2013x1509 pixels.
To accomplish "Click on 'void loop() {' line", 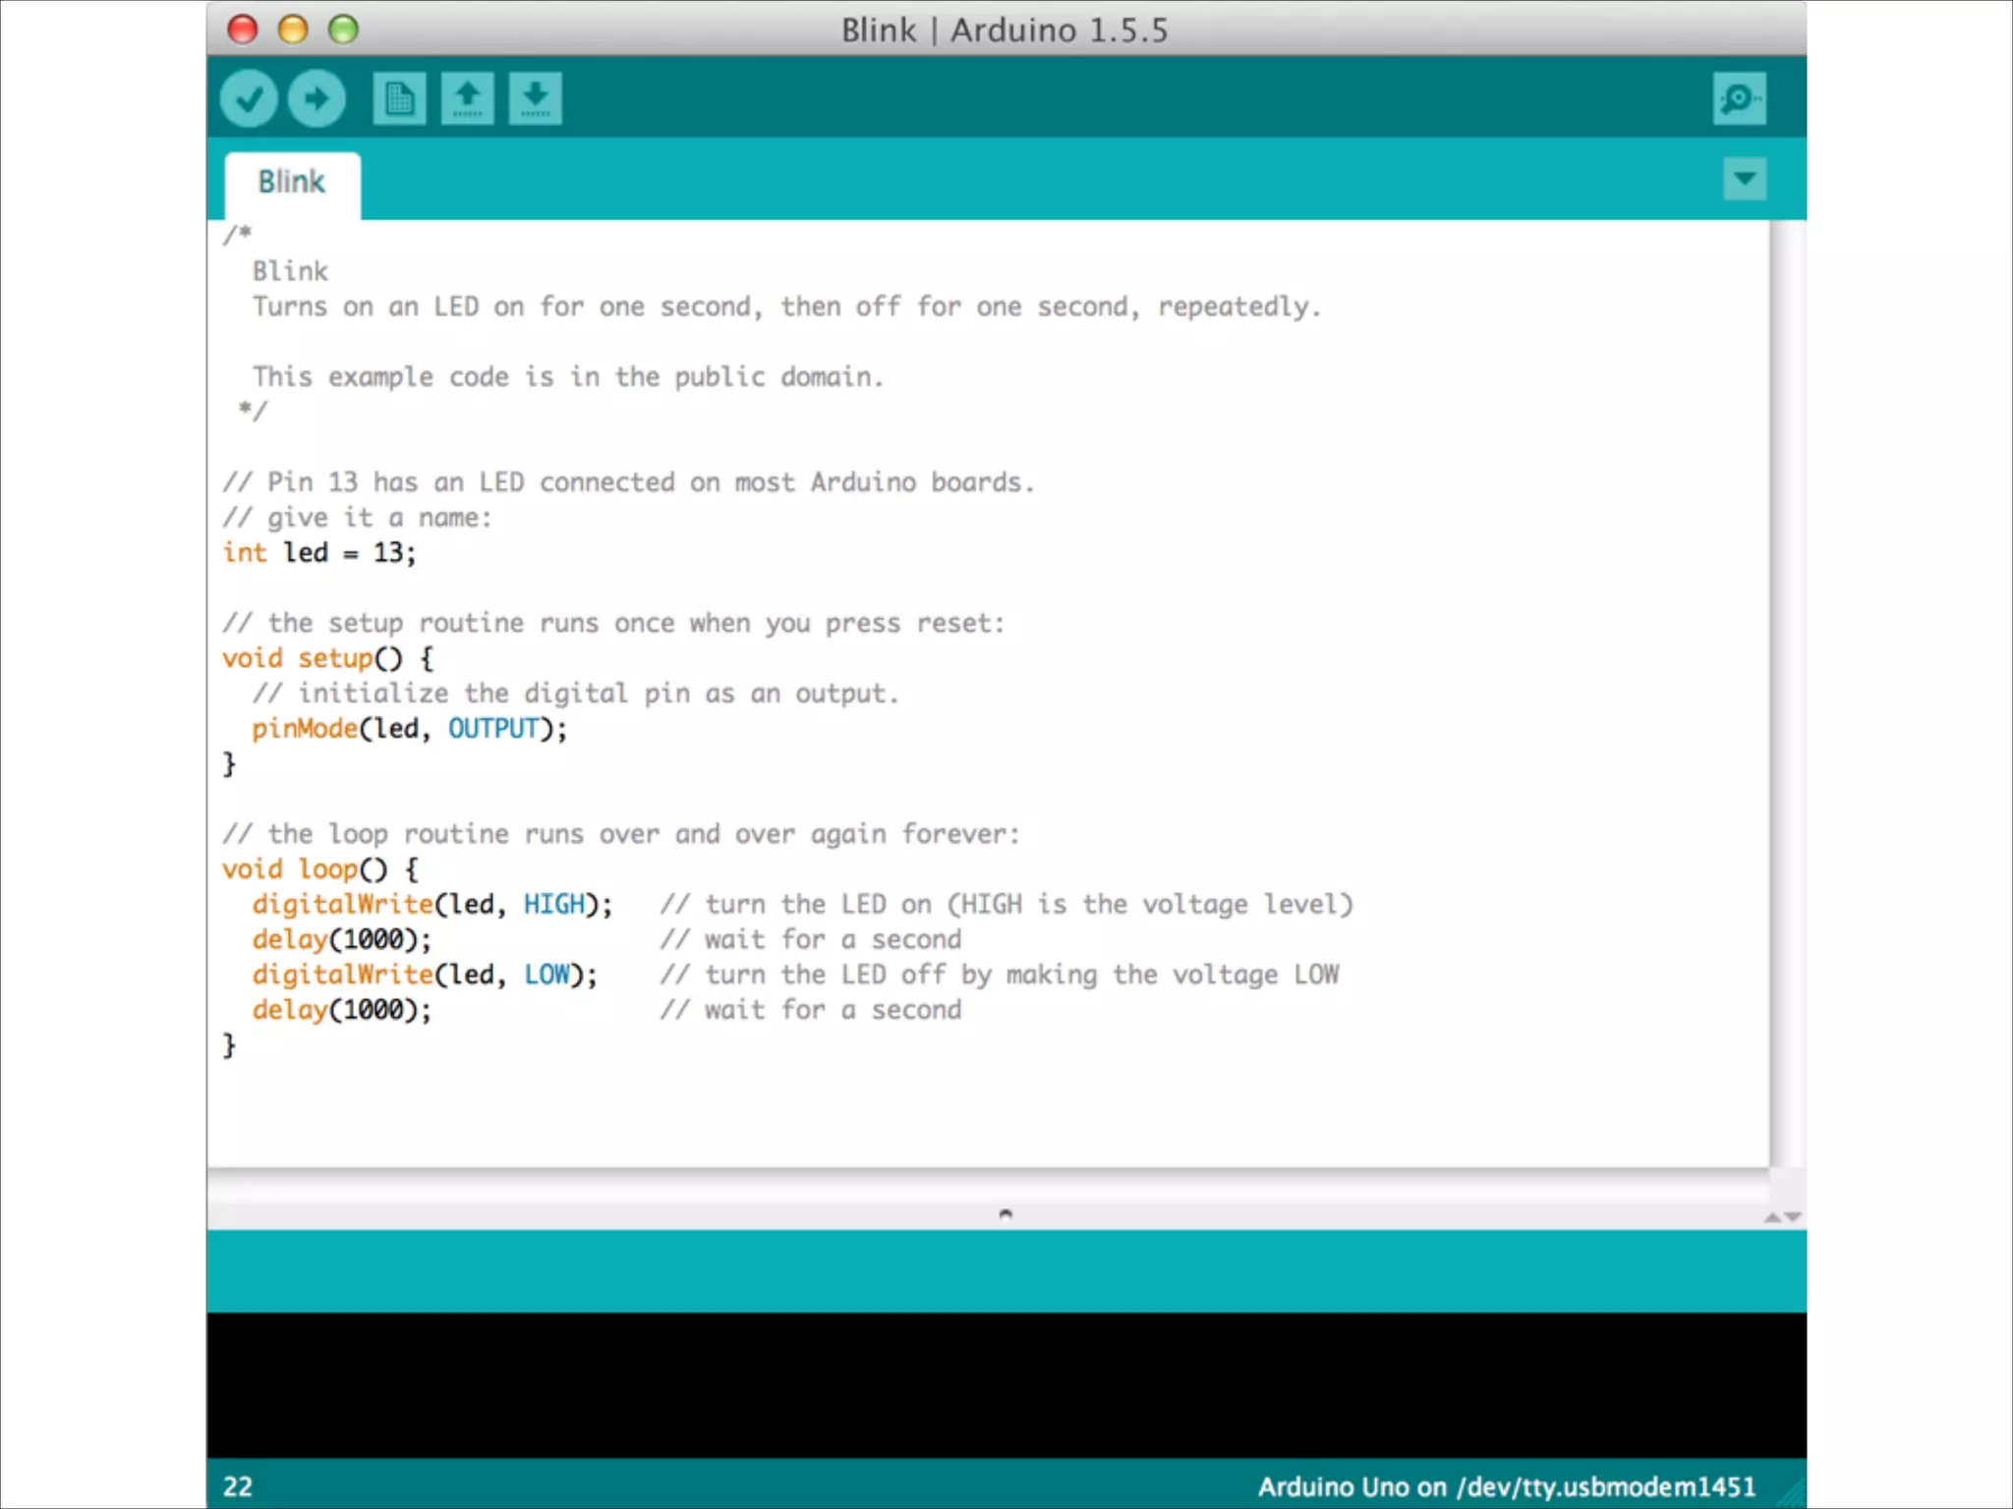I will click(320, 869).
